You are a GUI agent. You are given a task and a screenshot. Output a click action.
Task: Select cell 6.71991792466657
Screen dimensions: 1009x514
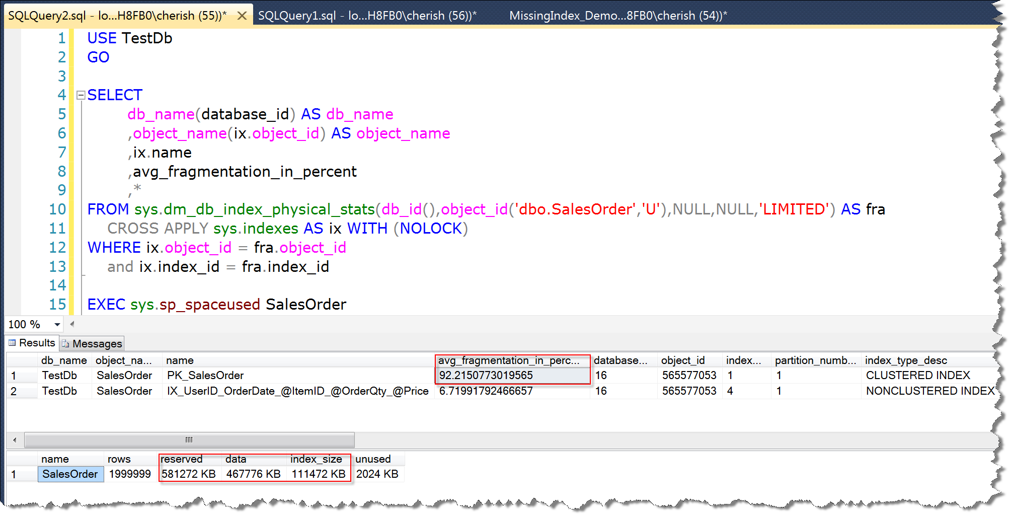click(x=512, y=391)
